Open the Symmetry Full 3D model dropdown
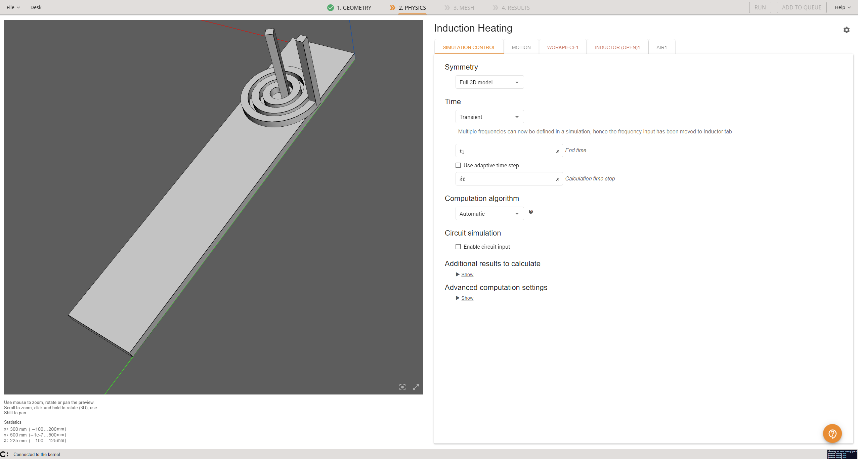 click(x=489, y=82)
